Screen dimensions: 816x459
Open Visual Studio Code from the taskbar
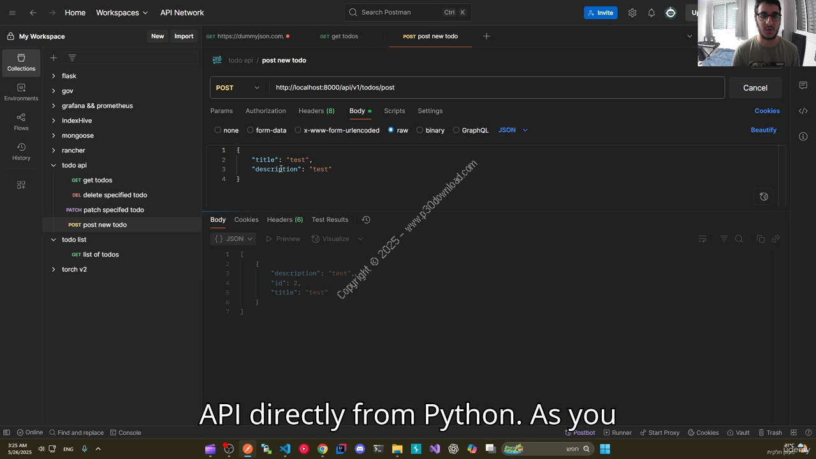point(285,449)
